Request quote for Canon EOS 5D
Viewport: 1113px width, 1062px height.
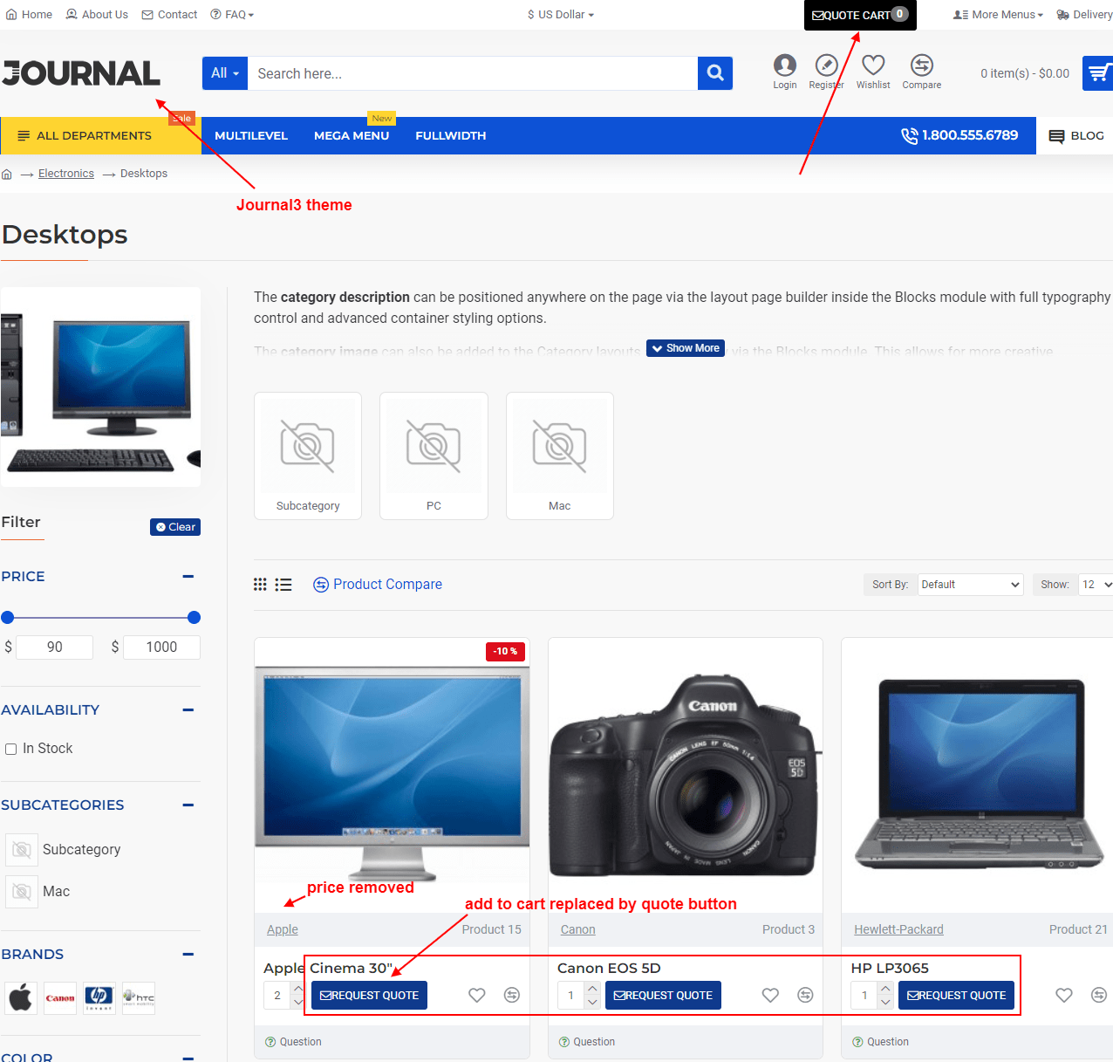(663, 995)
